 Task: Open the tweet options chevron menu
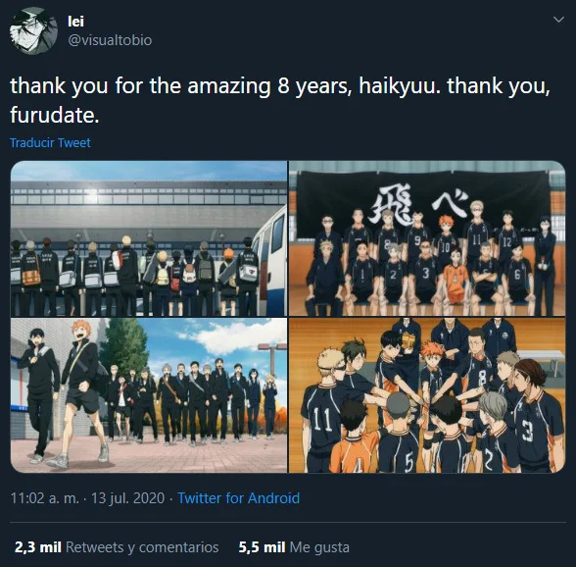click(558, 20)
